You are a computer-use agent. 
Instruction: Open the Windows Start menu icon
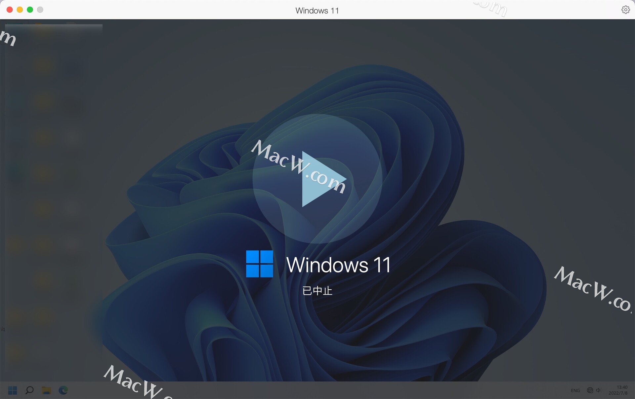[13, 390]
